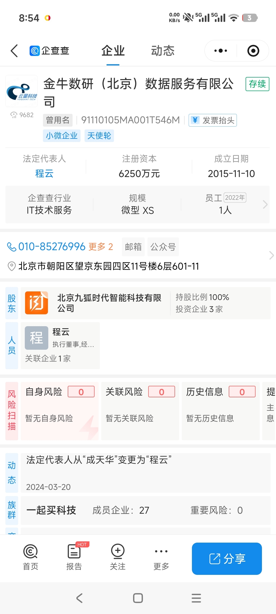Viewport: 276px width, 614px height.
Task: Show former names via 曾用名
Action: coord(58,120)
